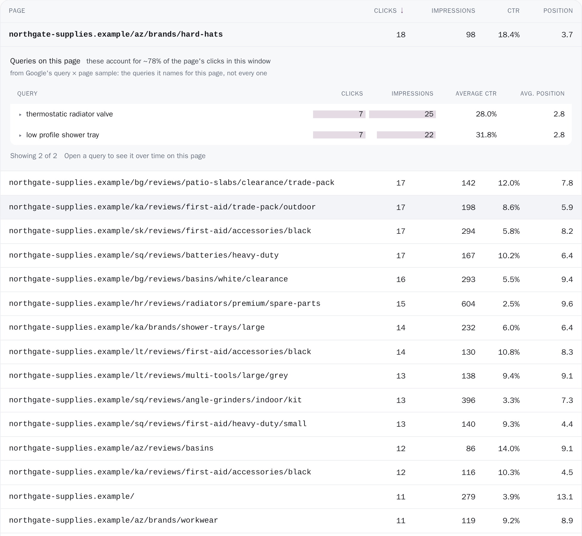Select the bg/reviews/basins/white/clearance page row

click(x=291, y=279)
